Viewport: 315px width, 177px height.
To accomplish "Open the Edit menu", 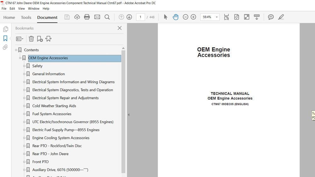I will (x=12, y=8).
